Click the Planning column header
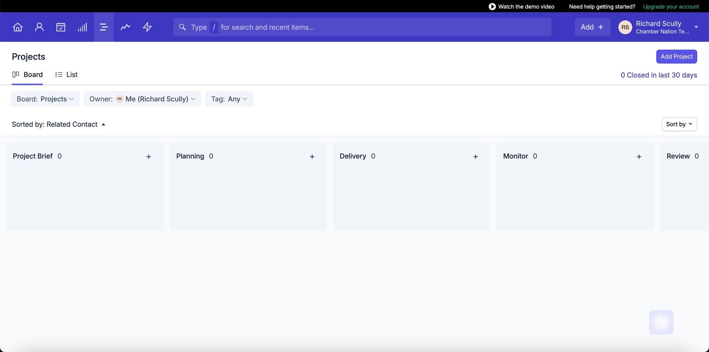 tap(190, 156)
